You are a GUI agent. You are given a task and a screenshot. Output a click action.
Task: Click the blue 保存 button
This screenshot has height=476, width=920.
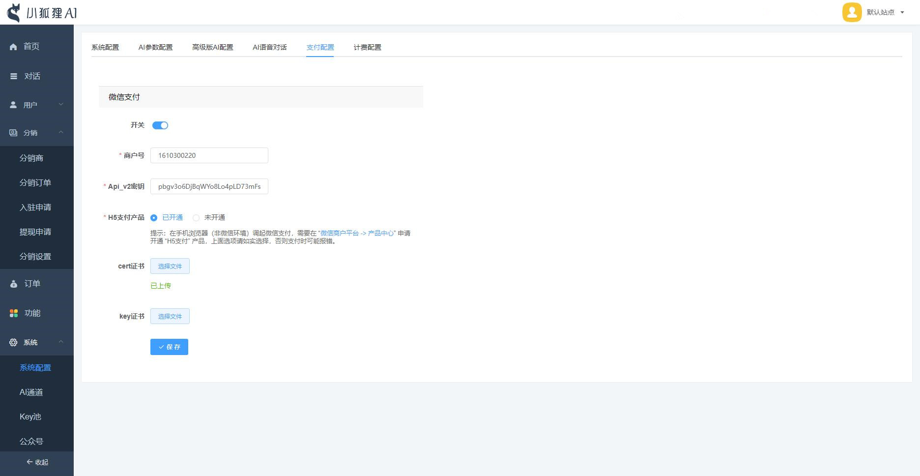coord(169,347)
